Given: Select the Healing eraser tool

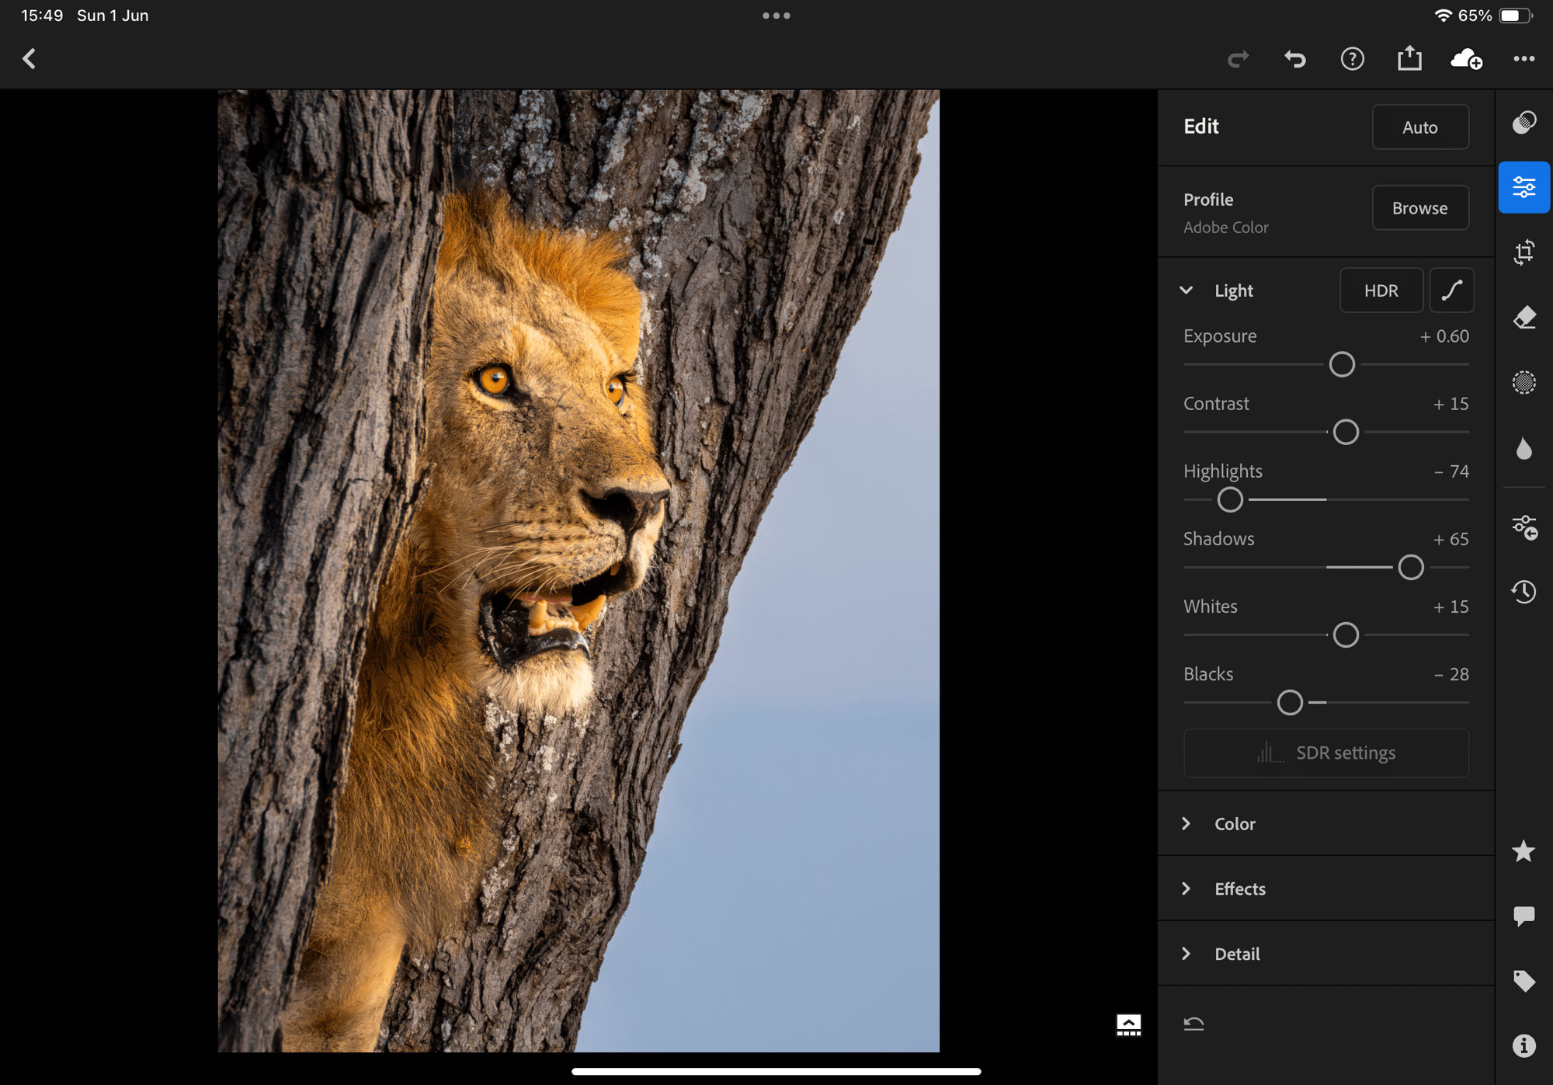Looking at the screenshot, I should pyautogui.click(x=1523, y=318).
